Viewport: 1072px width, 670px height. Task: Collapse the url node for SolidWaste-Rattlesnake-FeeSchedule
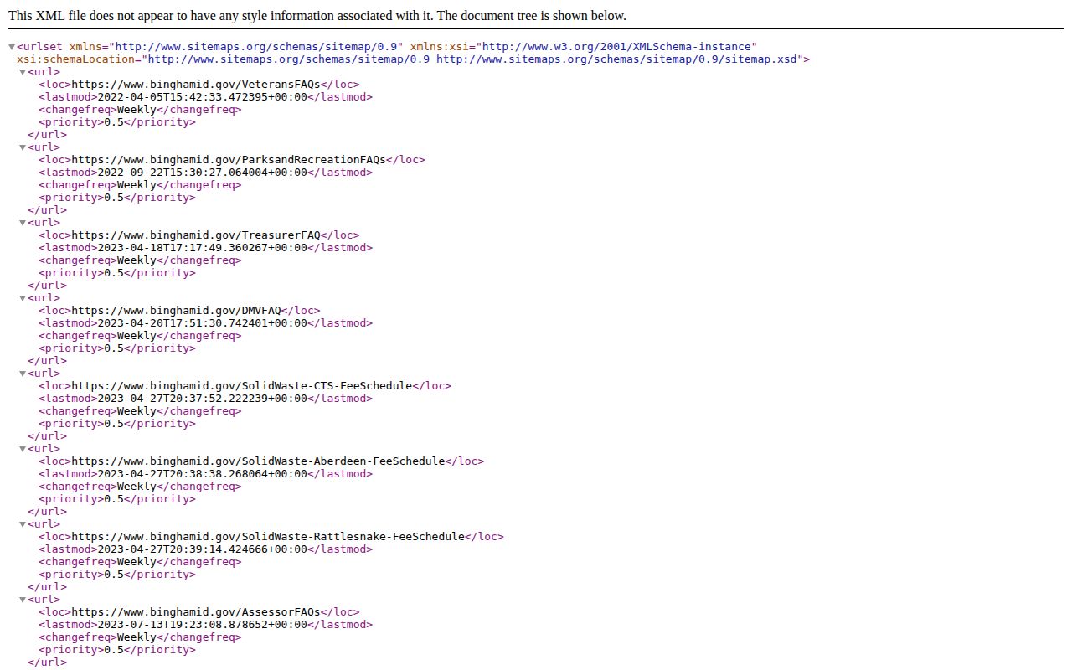tap(23, 524)
